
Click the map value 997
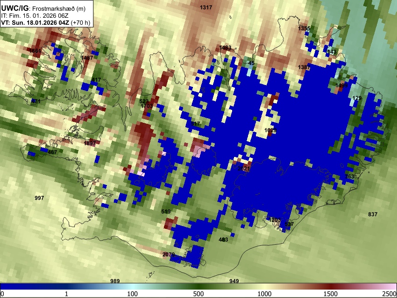(x=39, y=198)
